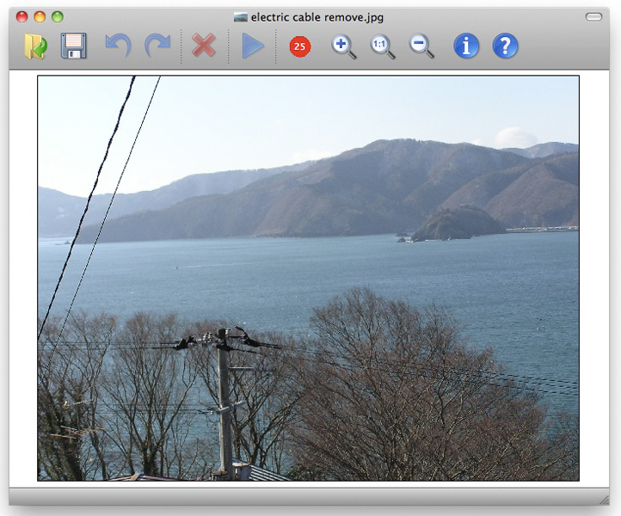This screenshot has height=516, width=621.
Task: Minimize the window with the yellow button
Action: 40,16
